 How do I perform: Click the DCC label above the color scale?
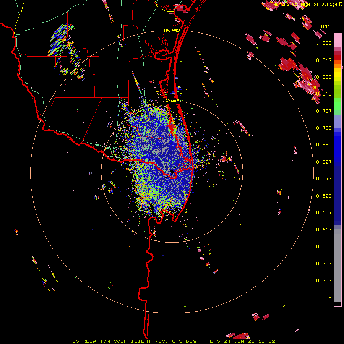[336, 23]
